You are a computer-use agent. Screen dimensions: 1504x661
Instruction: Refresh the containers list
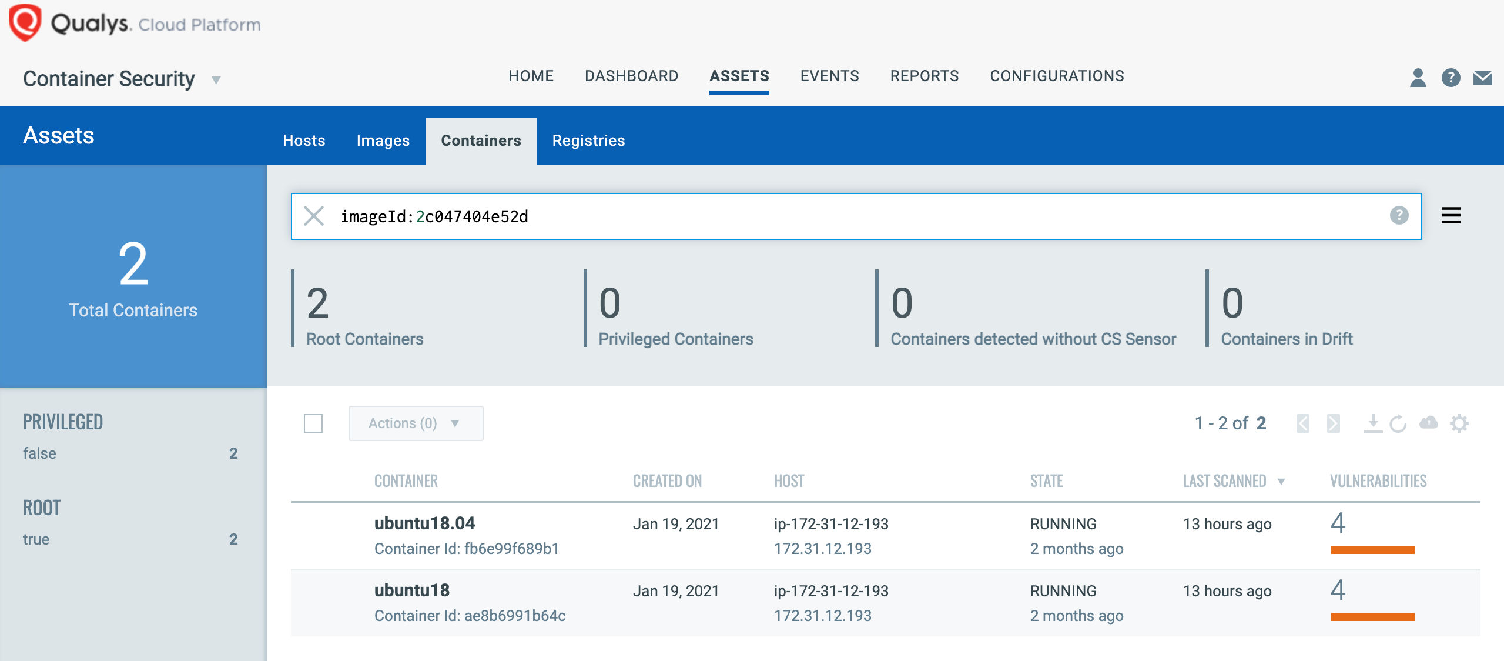1398,423
